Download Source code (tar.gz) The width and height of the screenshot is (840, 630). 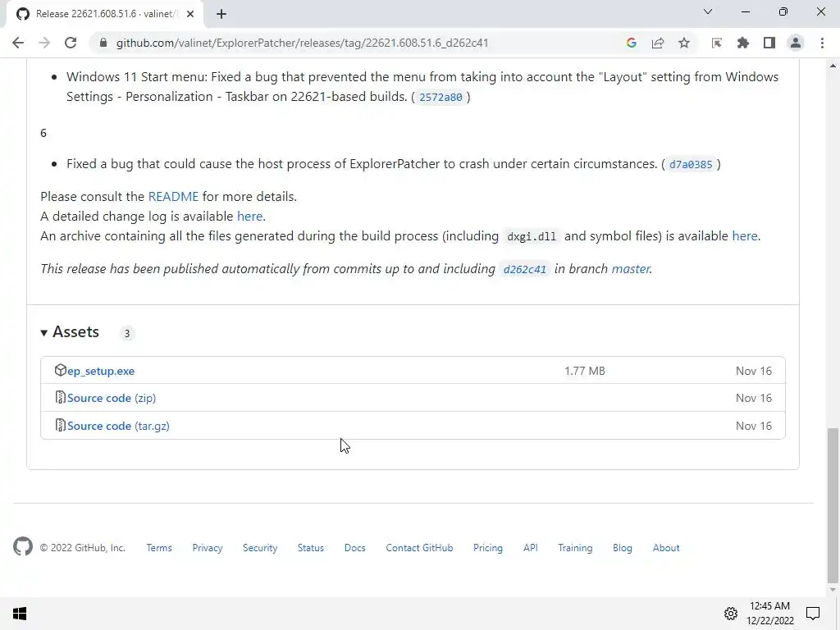(118, 426)
